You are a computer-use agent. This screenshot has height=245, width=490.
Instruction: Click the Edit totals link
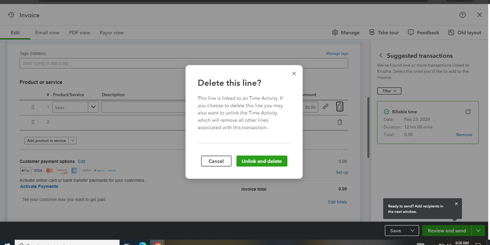point(337,202)
